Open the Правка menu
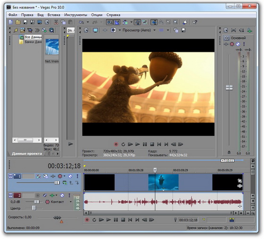 [x=27, y=15]
